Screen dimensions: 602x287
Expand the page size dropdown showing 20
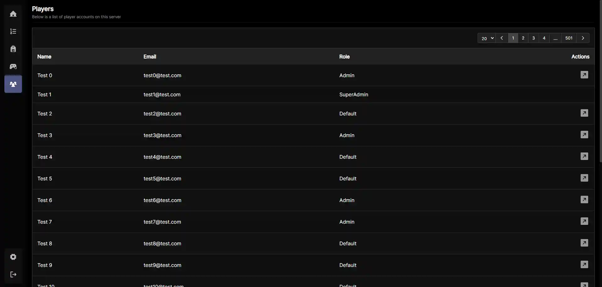(486, 38)
